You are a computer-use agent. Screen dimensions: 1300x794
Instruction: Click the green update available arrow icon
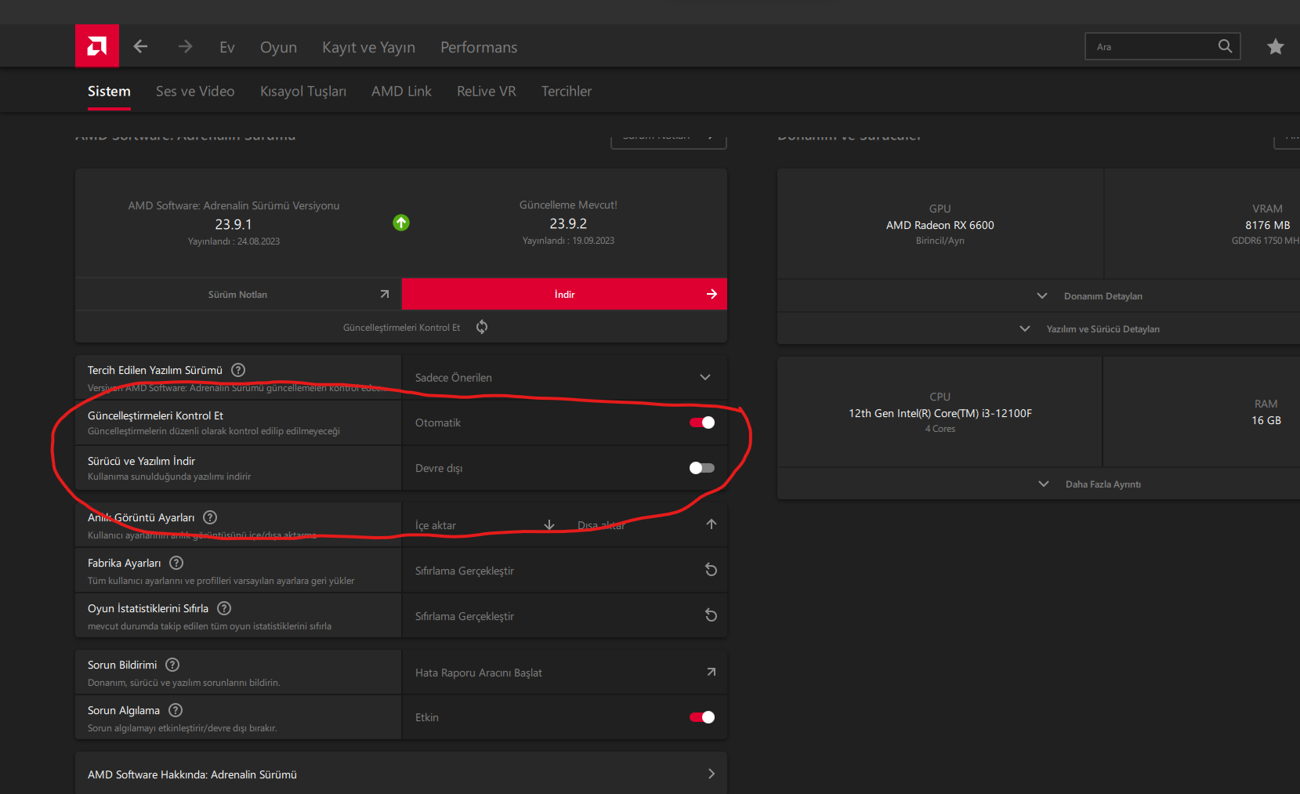coord(401,223)
